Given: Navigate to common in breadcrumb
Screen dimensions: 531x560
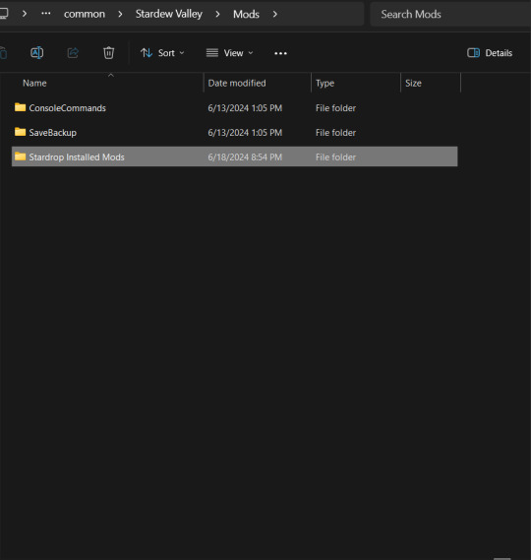Looking at the screenshot, I should [85, 15].
